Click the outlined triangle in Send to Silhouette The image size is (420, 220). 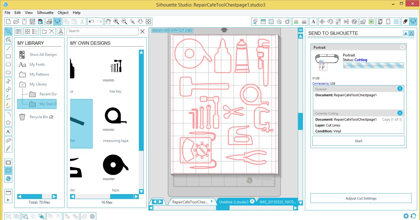pyautogui.click(x=411, y=33)
